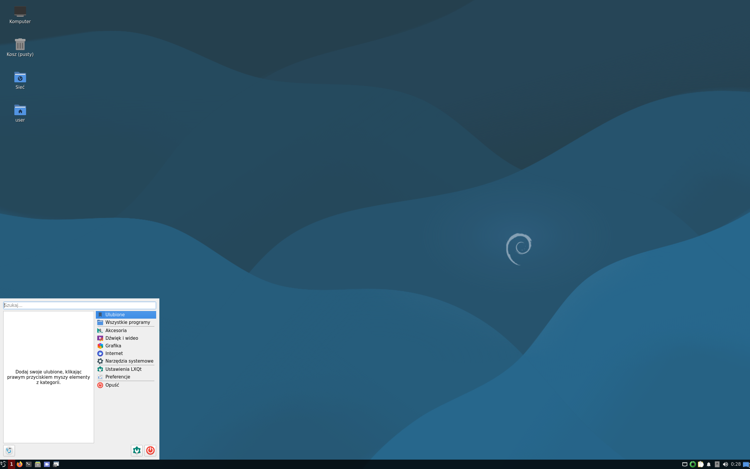Open the Dźwięk i wideo category

pyautogui.click(x=126, y=338)
